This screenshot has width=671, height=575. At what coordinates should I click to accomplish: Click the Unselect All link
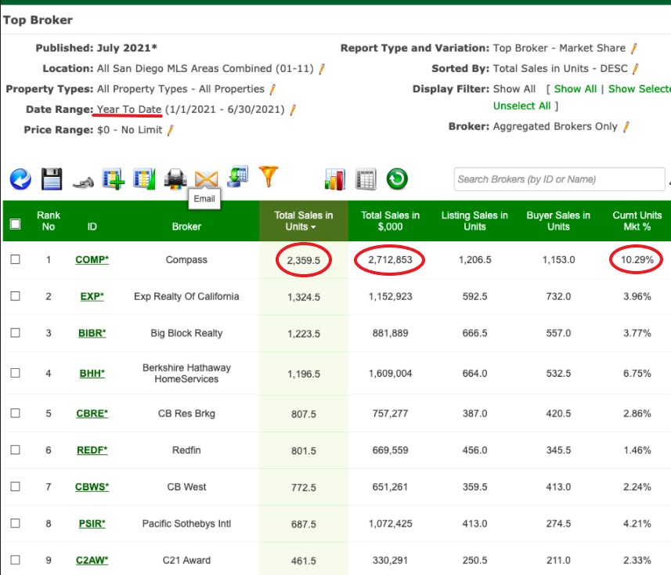coord(521,106)
